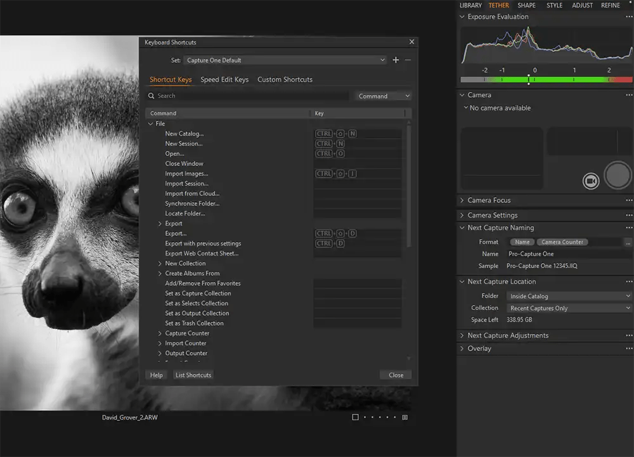This screenshot has width=634, height=457.
Task: Open Next Capture Location panel action menu
Action: 630,281
